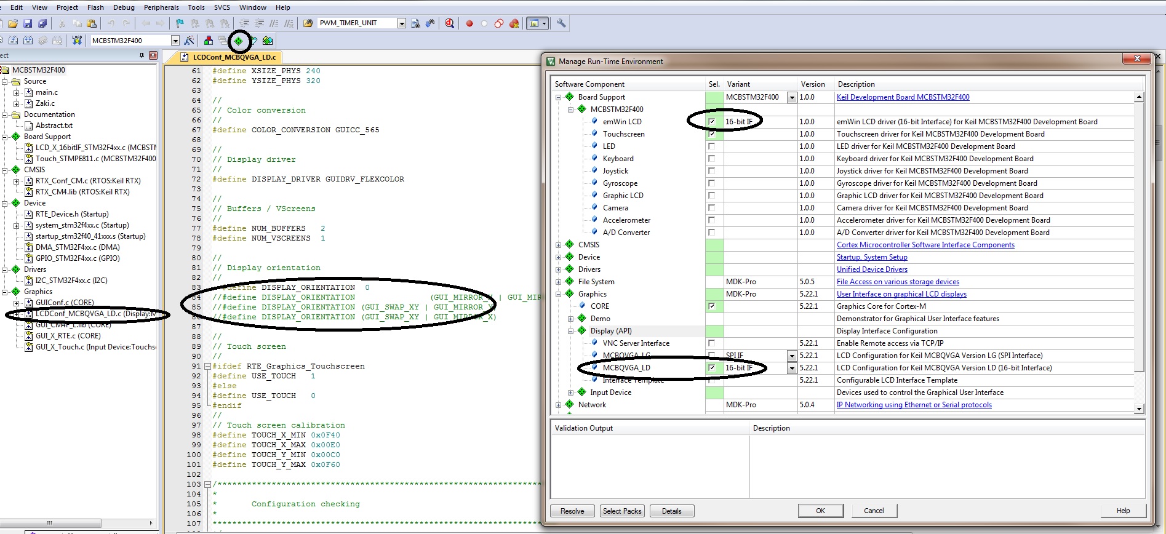Viewport: 1166px width, 534px height.
Task: Tick the Camera component checkbox
Action: point(712,208)
